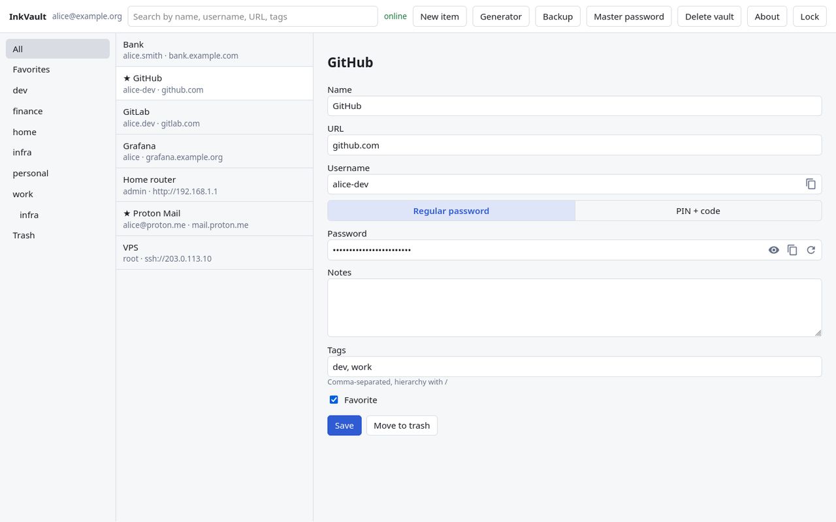
Task: Reveal the password with the eye icon
Action: pyautogui.click(x=774, y=250)
